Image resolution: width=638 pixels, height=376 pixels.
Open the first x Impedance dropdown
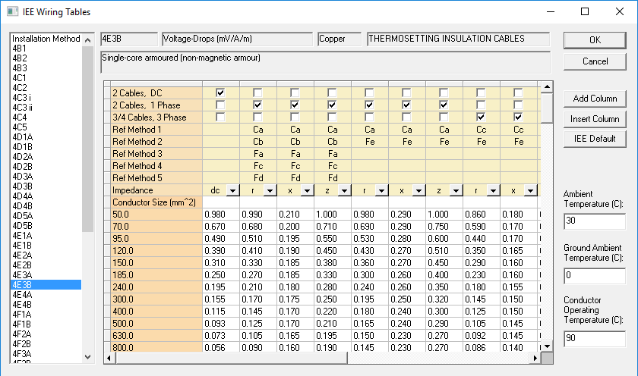305,191
